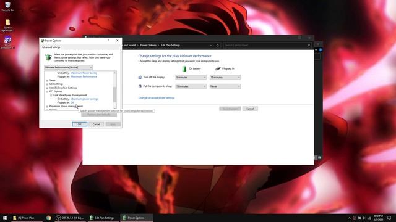Open sleep On battery dropdown
Screen dimensions: 396x222
pyautogui.click(x=191, y=86)
